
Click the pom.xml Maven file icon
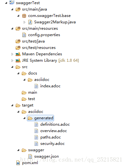pyautogui.click(x=18, y=163)
